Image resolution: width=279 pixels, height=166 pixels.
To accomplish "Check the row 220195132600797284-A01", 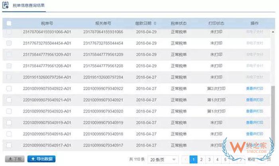I will (9, 77).
